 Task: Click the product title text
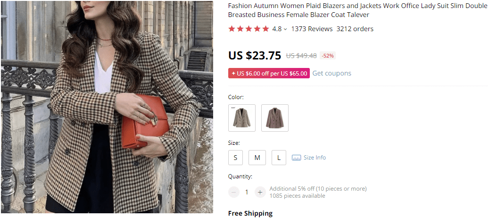[x=357, y=10]
